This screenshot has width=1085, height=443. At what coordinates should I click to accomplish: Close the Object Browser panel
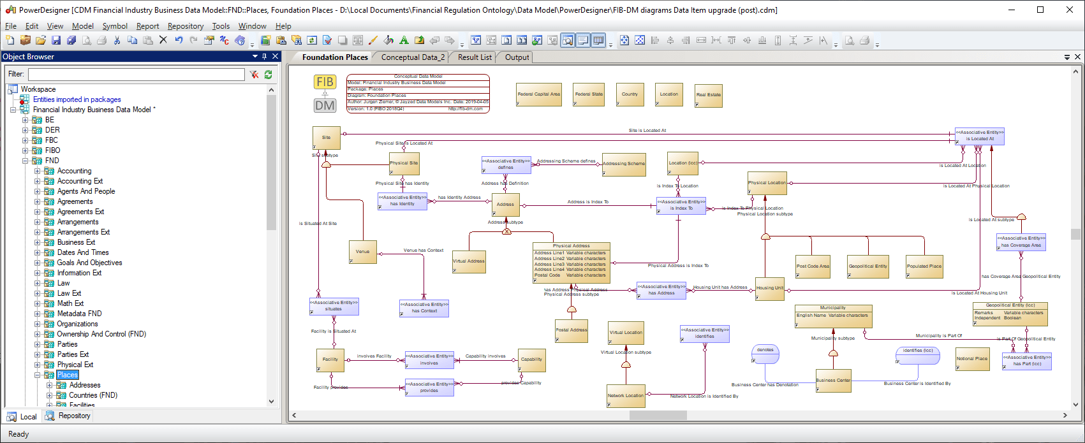pos(276,57)
